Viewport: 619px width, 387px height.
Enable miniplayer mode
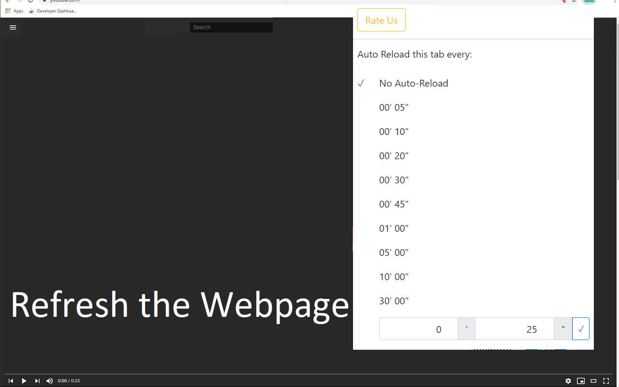[581, 381]
